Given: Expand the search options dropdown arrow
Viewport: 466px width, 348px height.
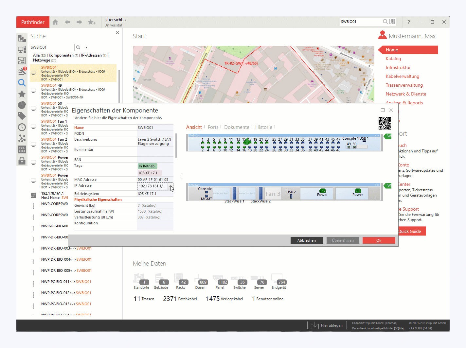Looking at the screenshot, I should point(86,47).
